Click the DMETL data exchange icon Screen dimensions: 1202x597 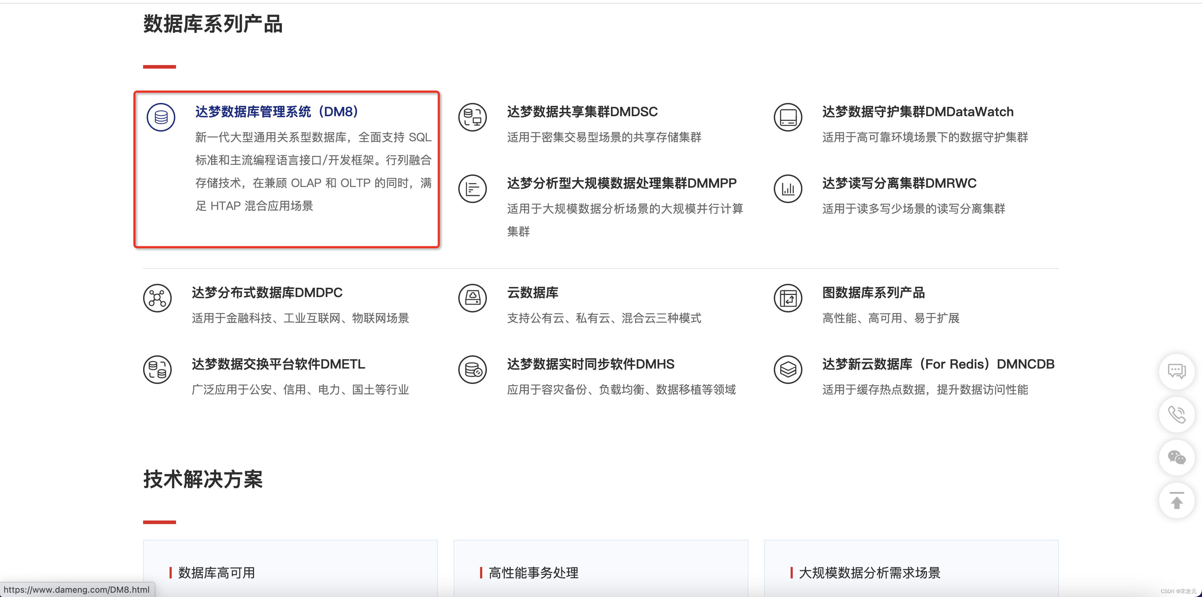click(157, 369)
